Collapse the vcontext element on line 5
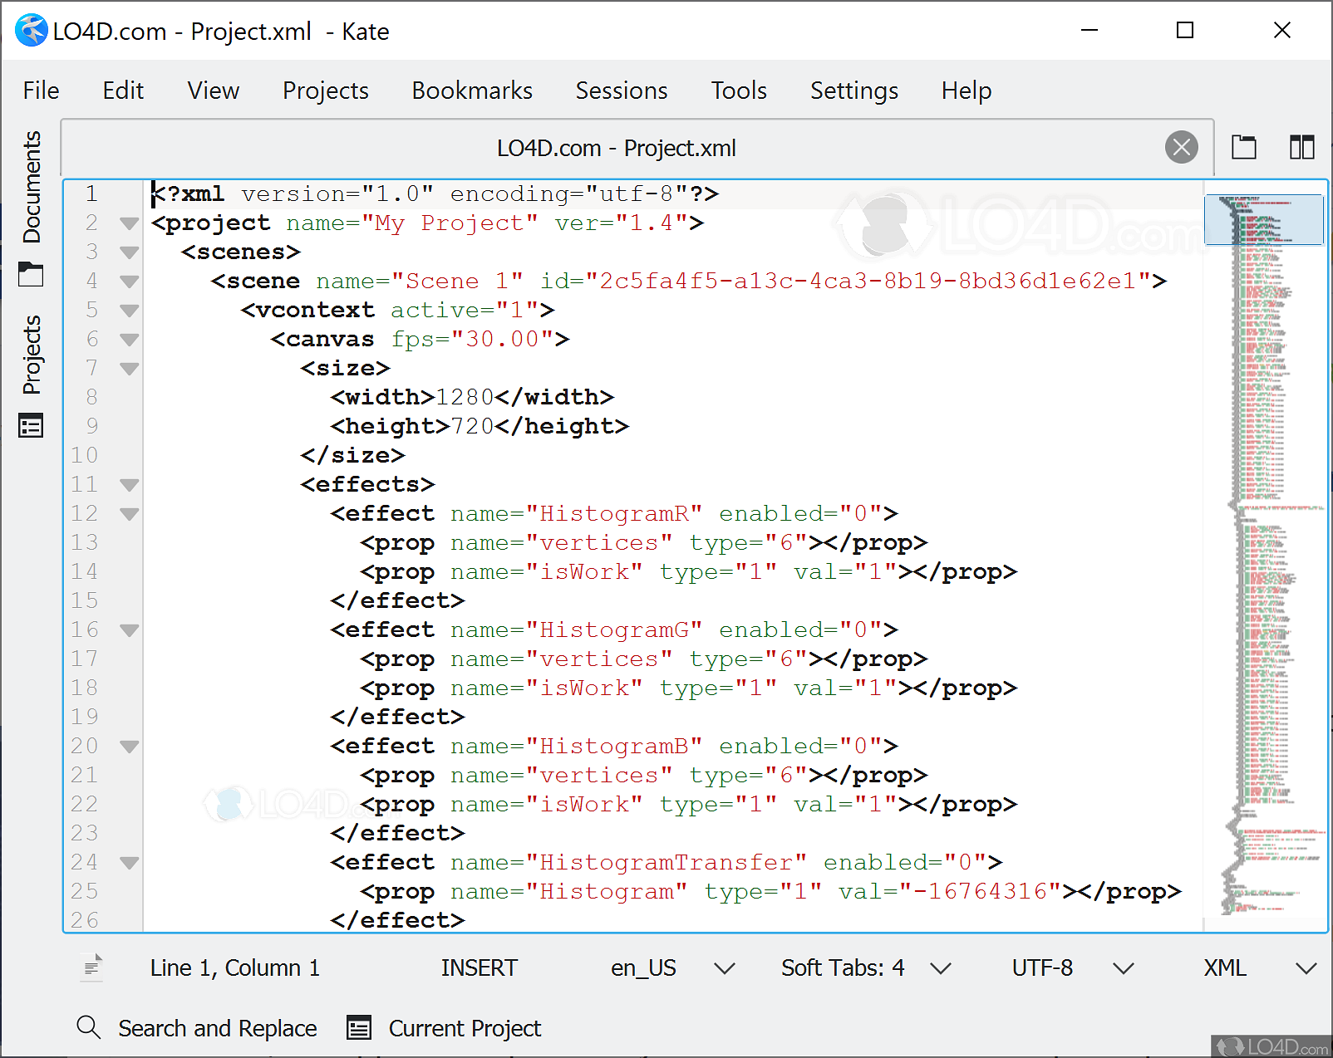 [x=129, y=311]
